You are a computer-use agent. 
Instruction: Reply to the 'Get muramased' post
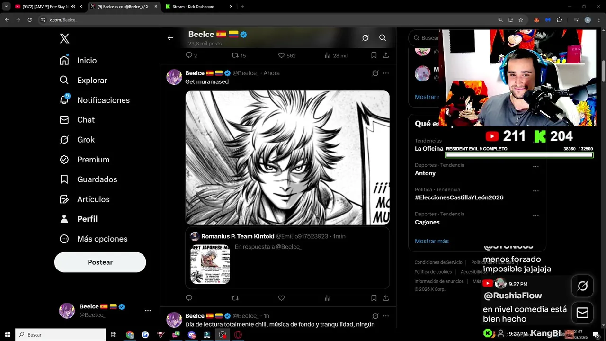[189, 298]
